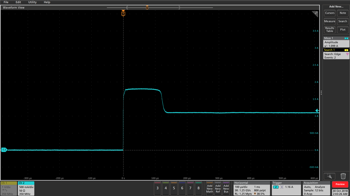Click the channel 2 source icon in Trigger badge
The width and height of the screenshot is (350, 196).
[276, 187]
